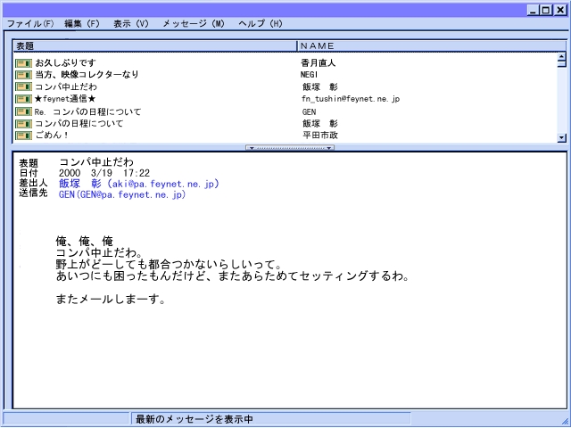Image resolution: width=571 pixels, height=428 pixels.
Task: Click mail icon beside ★feynet通信★
Action: pyautogui.click(x=24, y=99)
